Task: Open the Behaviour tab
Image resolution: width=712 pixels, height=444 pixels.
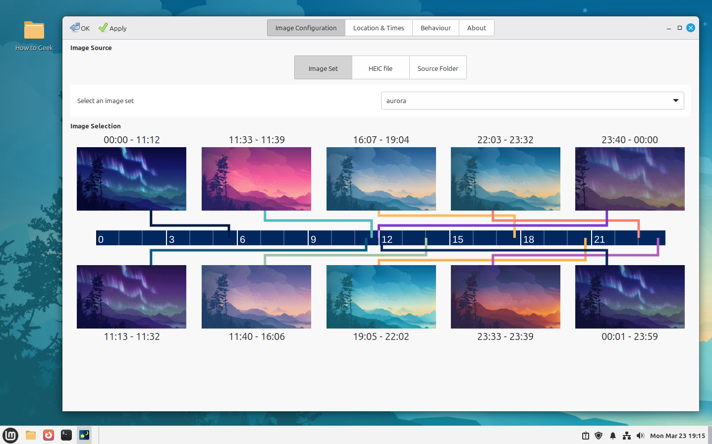Action: pos(436,28)
